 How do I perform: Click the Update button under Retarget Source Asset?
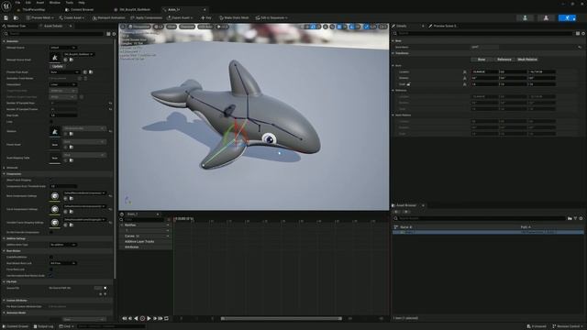(57, 66)
